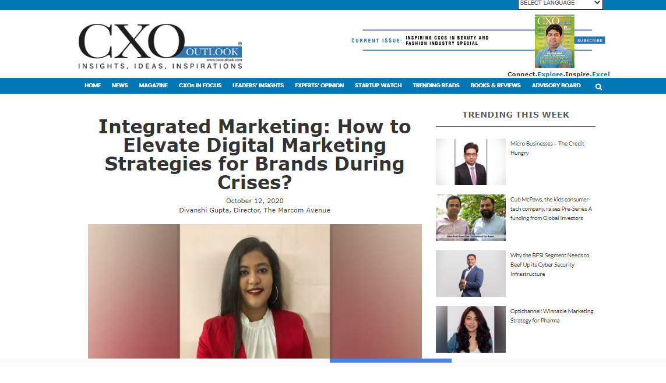
Task: Open the Optichannel Pharma article thumbnail
Action: click(x=471, y=329)
